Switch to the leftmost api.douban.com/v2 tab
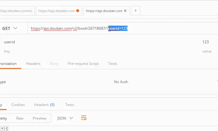This screenshot has width=218, height=131. click(x=16, y=11)
